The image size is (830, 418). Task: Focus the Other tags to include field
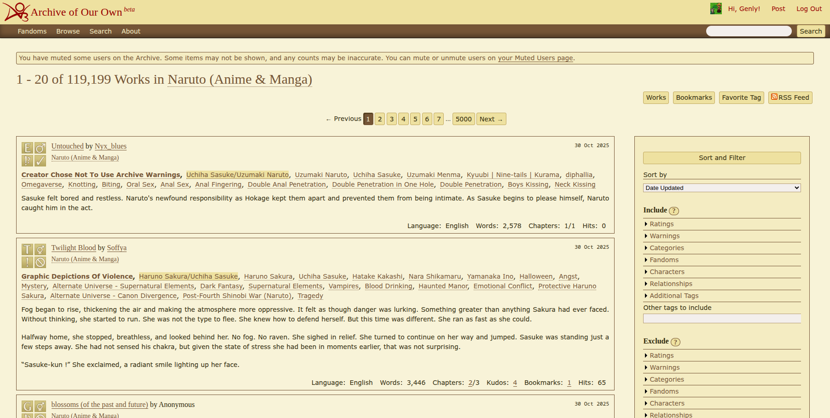[721, 319]
